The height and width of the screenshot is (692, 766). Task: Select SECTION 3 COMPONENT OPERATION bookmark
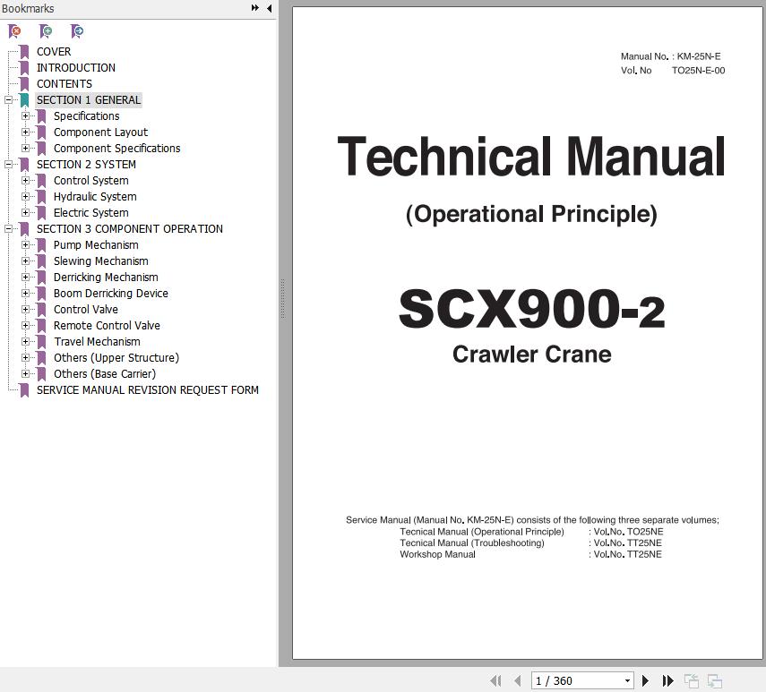pyautogui.click(x=129, y=229)
